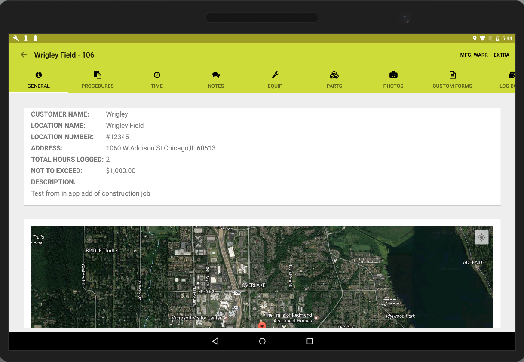The height and width of the screenshot is (362, 524).
Task: Tap OVERLAKE label on the map
Action: click(x=254, y=285)
